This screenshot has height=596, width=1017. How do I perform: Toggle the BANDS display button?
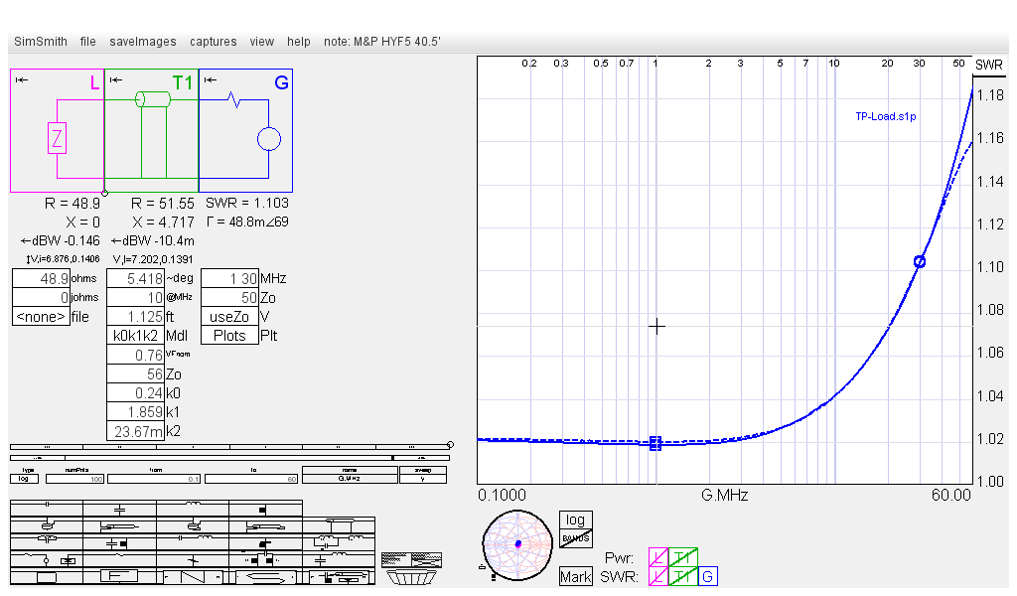pos(575,538)
